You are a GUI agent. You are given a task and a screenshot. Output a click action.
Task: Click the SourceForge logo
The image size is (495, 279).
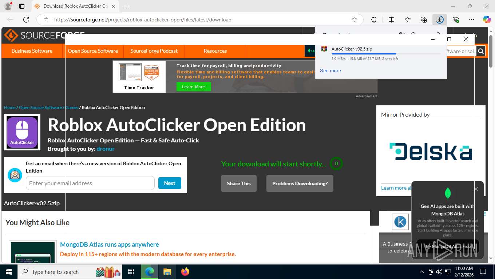point(44,36)
